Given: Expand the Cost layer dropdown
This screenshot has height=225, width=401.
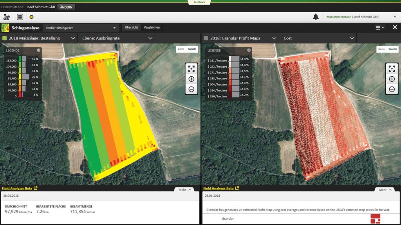Looking at the screenshot, I should pos(352,38).
